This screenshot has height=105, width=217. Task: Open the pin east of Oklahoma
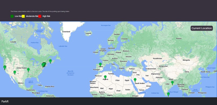tap(28, 70)
